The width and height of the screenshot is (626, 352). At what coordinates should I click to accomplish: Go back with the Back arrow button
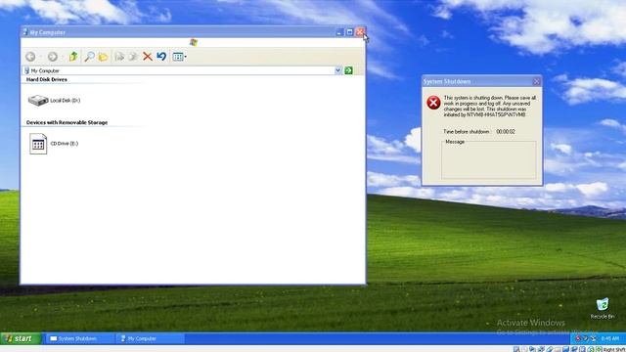click(30, 57)
